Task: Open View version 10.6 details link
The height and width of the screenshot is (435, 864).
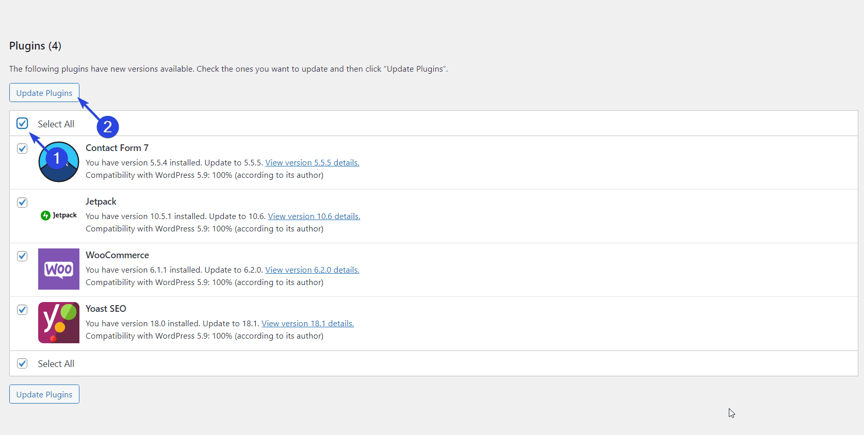Action: click(x=314, y=216)
